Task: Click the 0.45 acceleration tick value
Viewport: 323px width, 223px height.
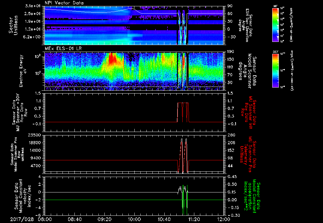Action: coord(232,177)
